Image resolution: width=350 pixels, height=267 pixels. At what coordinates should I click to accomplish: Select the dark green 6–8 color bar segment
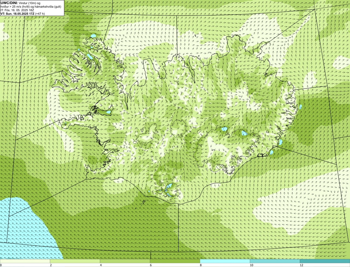click(x=175, y=261)
